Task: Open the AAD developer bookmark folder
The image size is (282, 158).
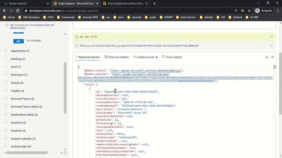Action: tap(29, 17)
